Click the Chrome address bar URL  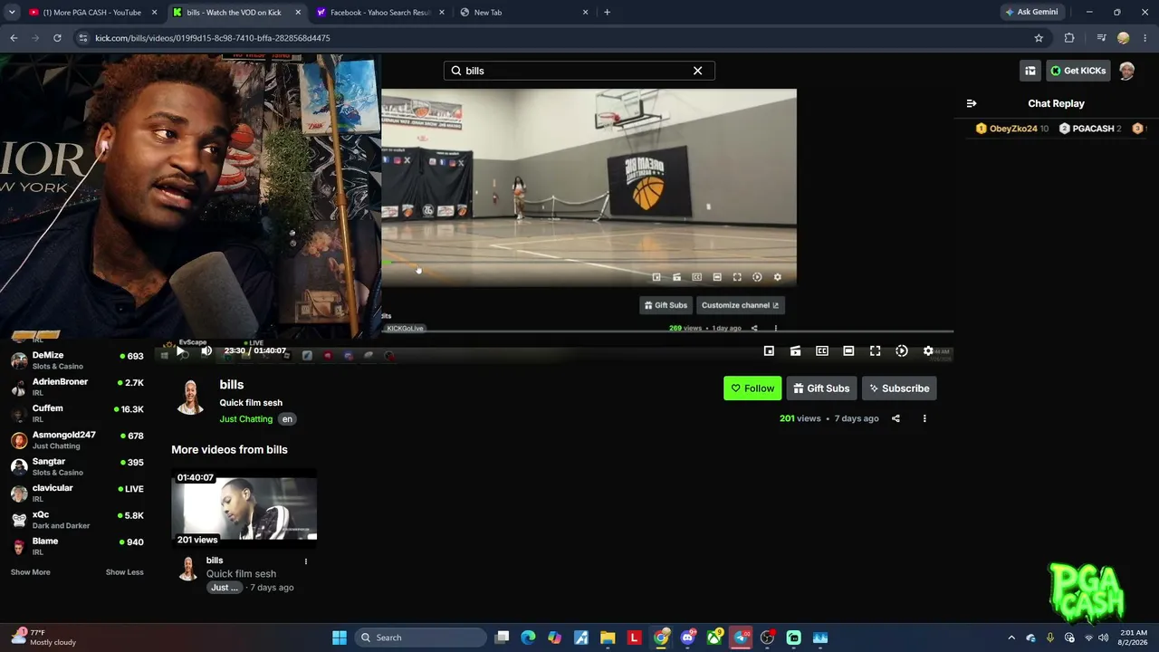213,38
